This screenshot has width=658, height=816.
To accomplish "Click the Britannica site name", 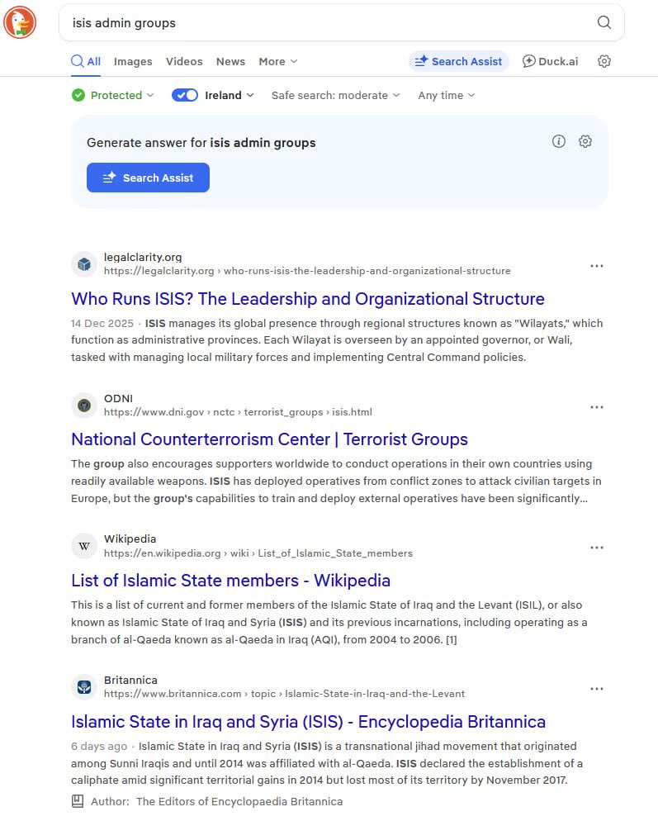I will [130, 681].
